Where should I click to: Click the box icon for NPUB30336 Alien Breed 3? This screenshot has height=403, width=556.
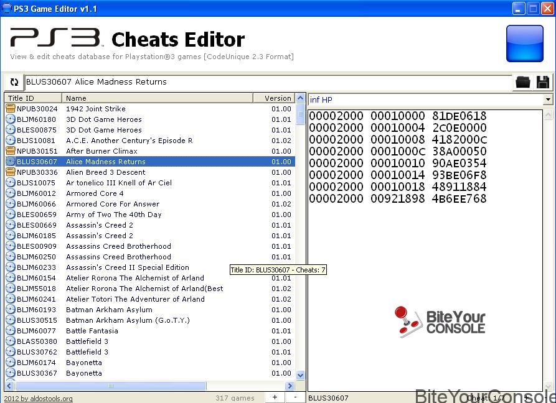[11, 172]
